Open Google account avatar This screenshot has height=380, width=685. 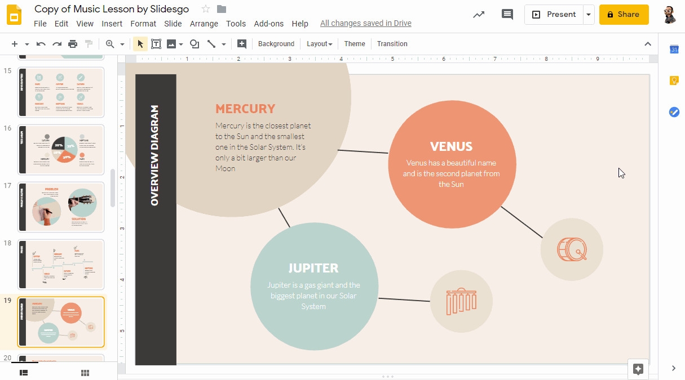[669, 15]
